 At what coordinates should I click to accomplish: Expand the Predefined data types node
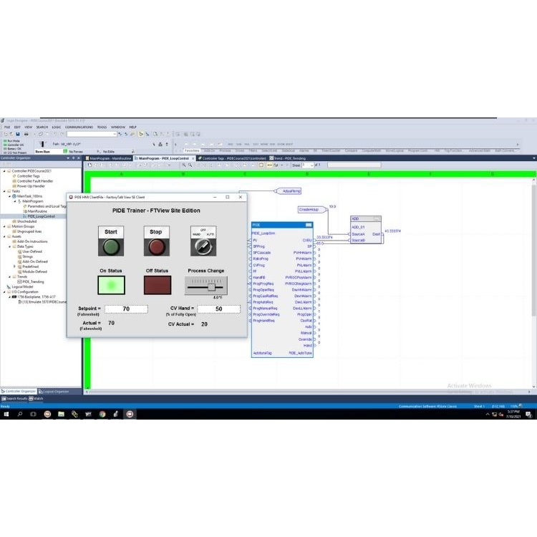pyautogui.click(x=15, y=266)
